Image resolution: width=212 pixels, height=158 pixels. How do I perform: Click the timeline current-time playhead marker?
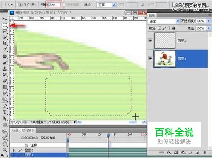point(108,135)
